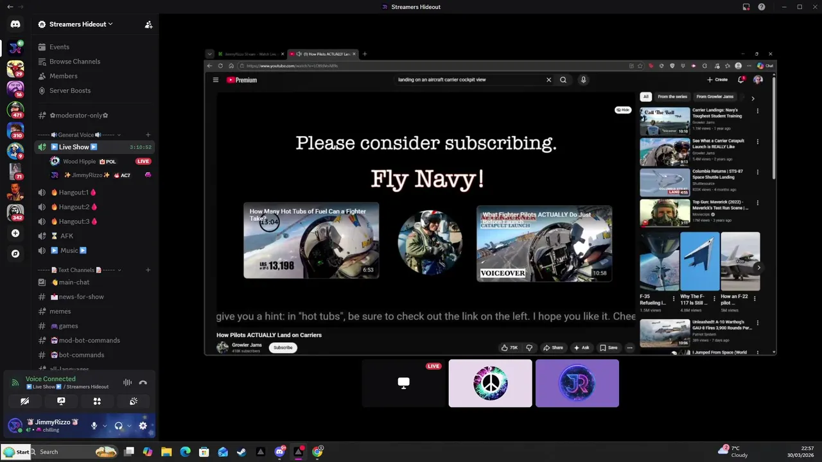822x462 pixels.
Task: Open the Soundboard icon
Action: (134, 401)
